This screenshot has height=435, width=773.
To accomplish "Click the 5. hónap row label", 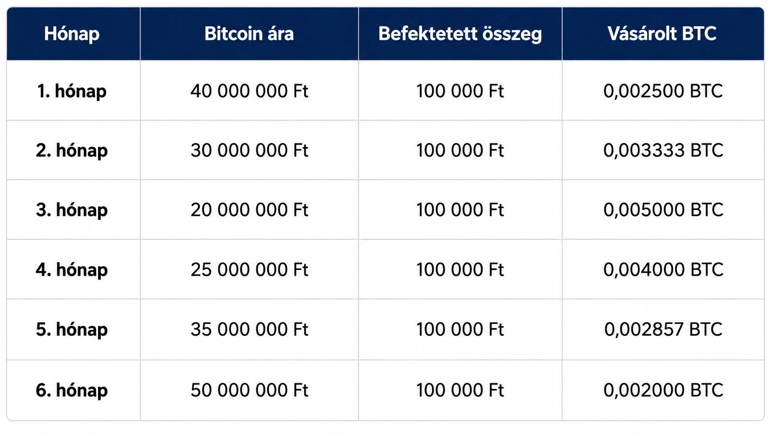I will coord(72,329).
